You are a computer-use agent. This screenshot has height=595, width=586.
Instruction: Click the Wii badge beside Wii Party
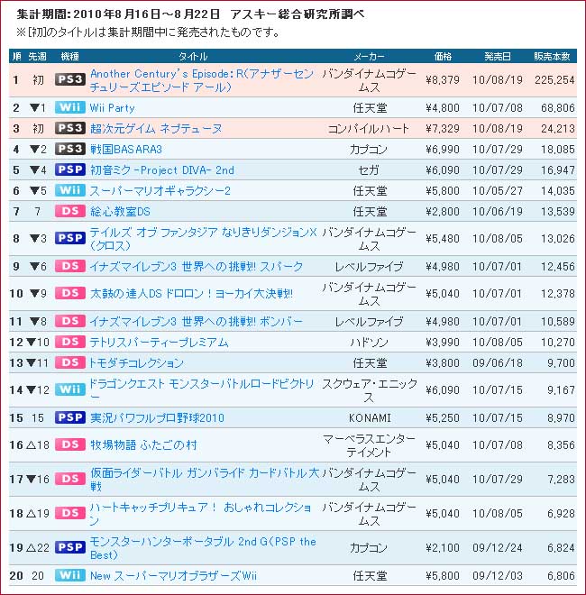click(x=69, y=107)
